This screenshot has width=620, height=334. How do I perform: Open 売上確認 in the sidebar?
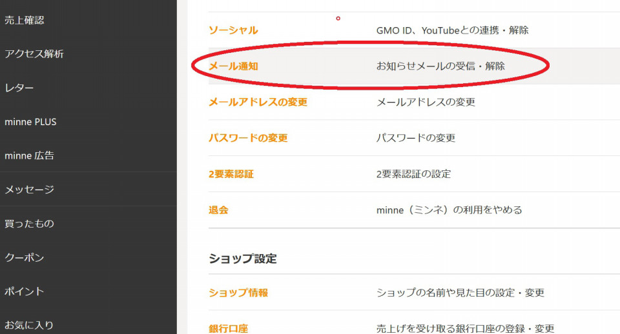(x=25, y=20)
